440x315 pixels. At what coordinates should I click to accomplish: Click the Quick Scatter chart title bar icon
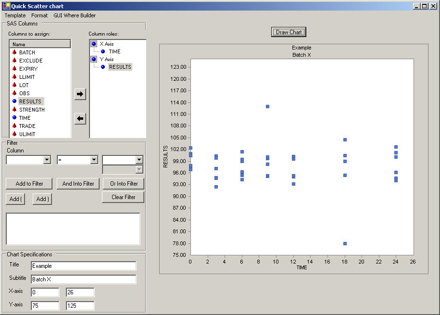(6, 6)
